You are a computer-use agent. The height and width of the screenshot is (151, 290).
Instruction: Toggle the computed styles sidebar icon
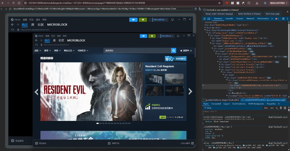pos(285,108)
